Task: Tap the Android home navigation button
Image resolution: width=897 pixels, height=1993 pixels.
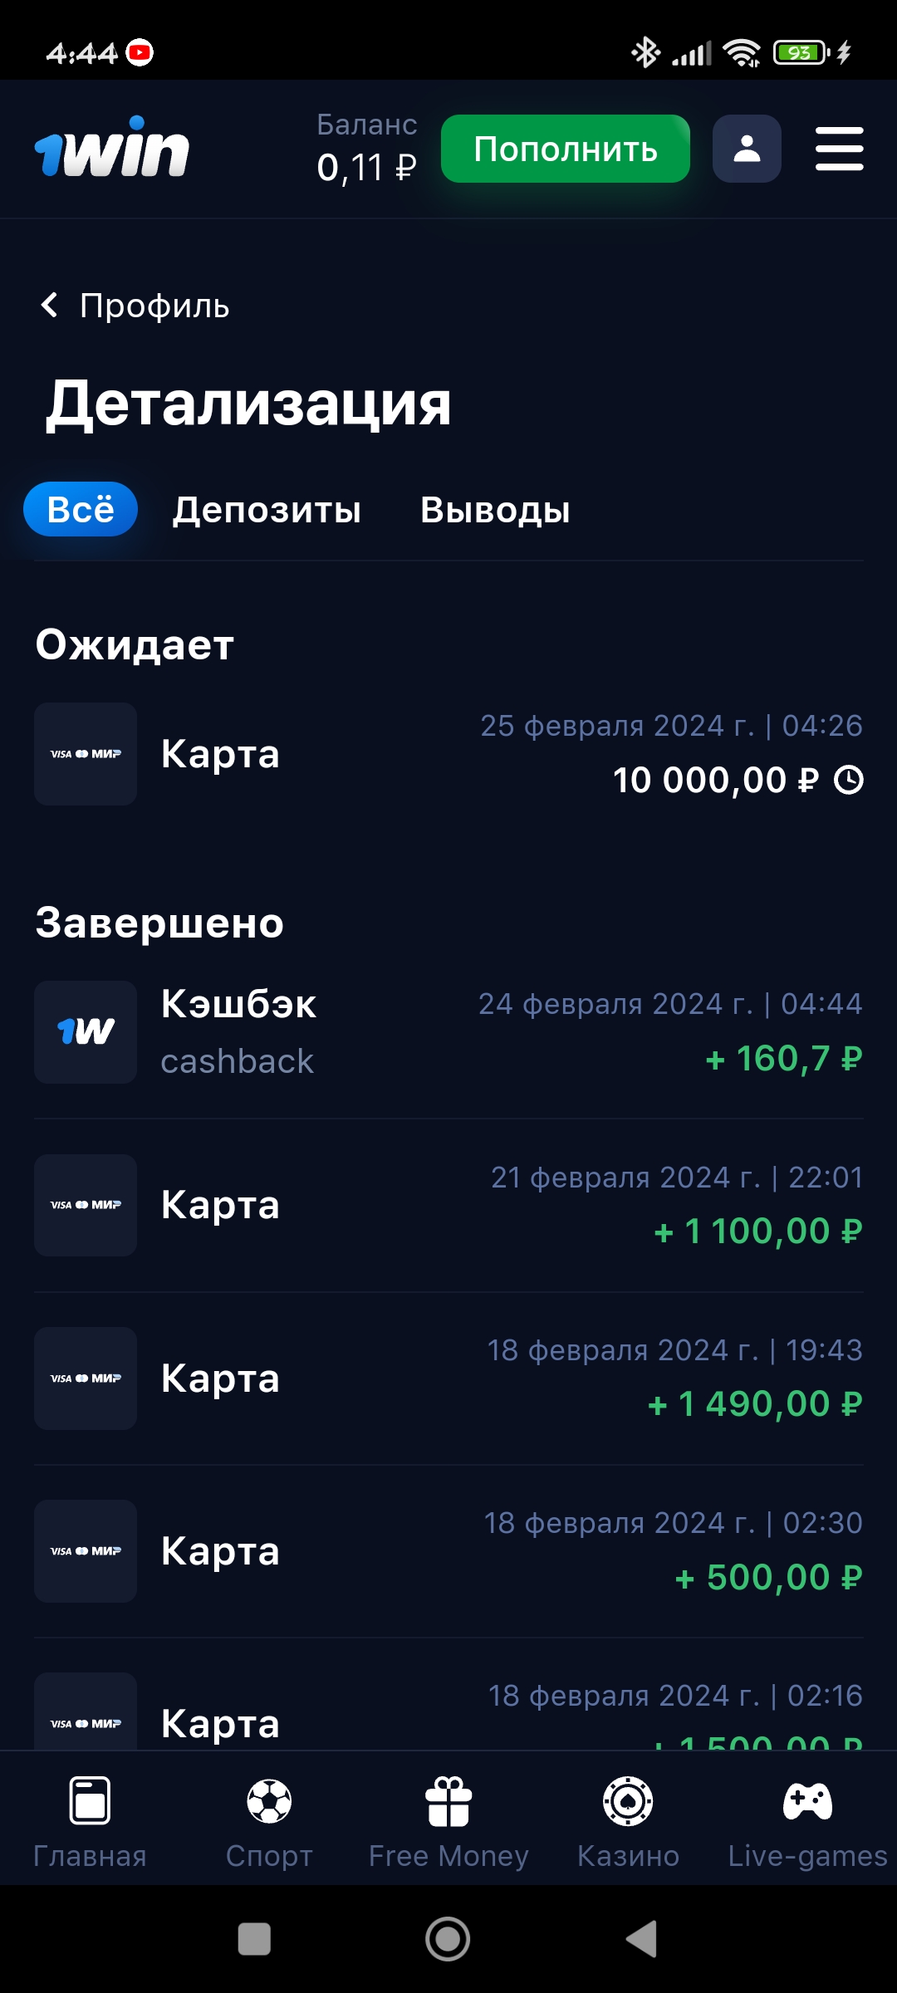Action: 448,1939
